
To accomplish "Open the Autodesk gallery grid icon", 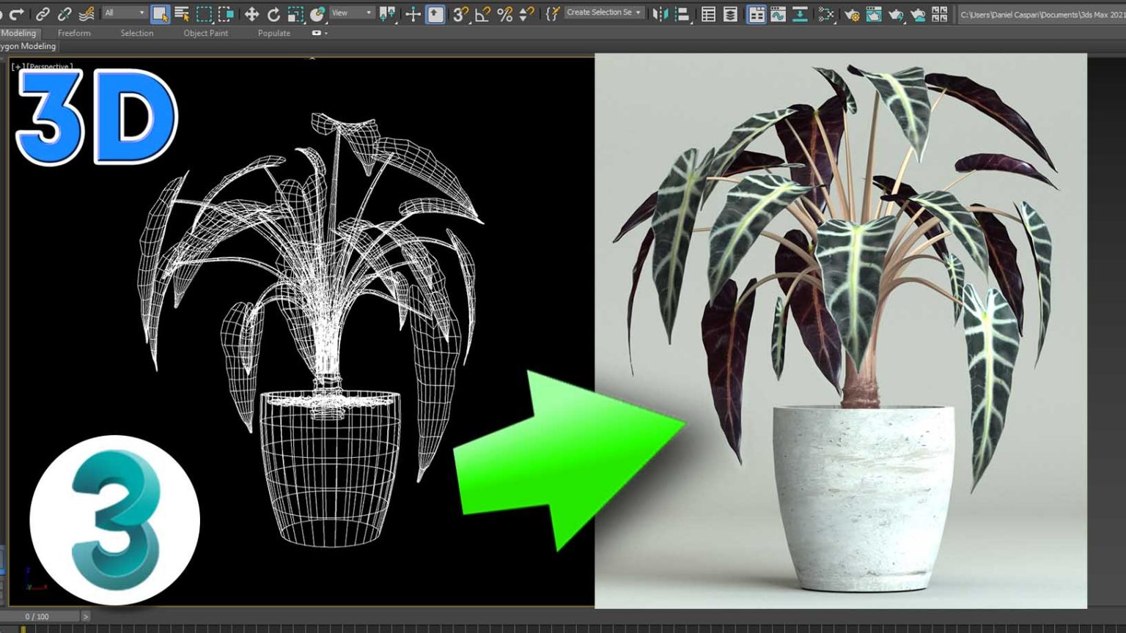I will [x=940, y=13].
